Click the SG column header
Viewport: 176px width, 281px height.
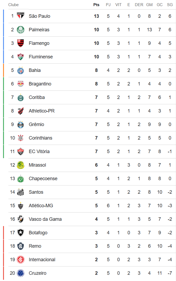(x=170, y=5)
